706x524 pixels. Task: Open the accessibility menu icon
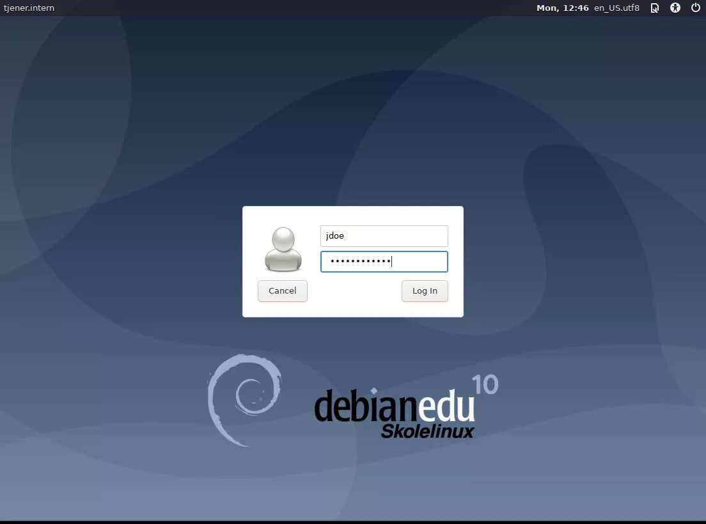[675, 8]
